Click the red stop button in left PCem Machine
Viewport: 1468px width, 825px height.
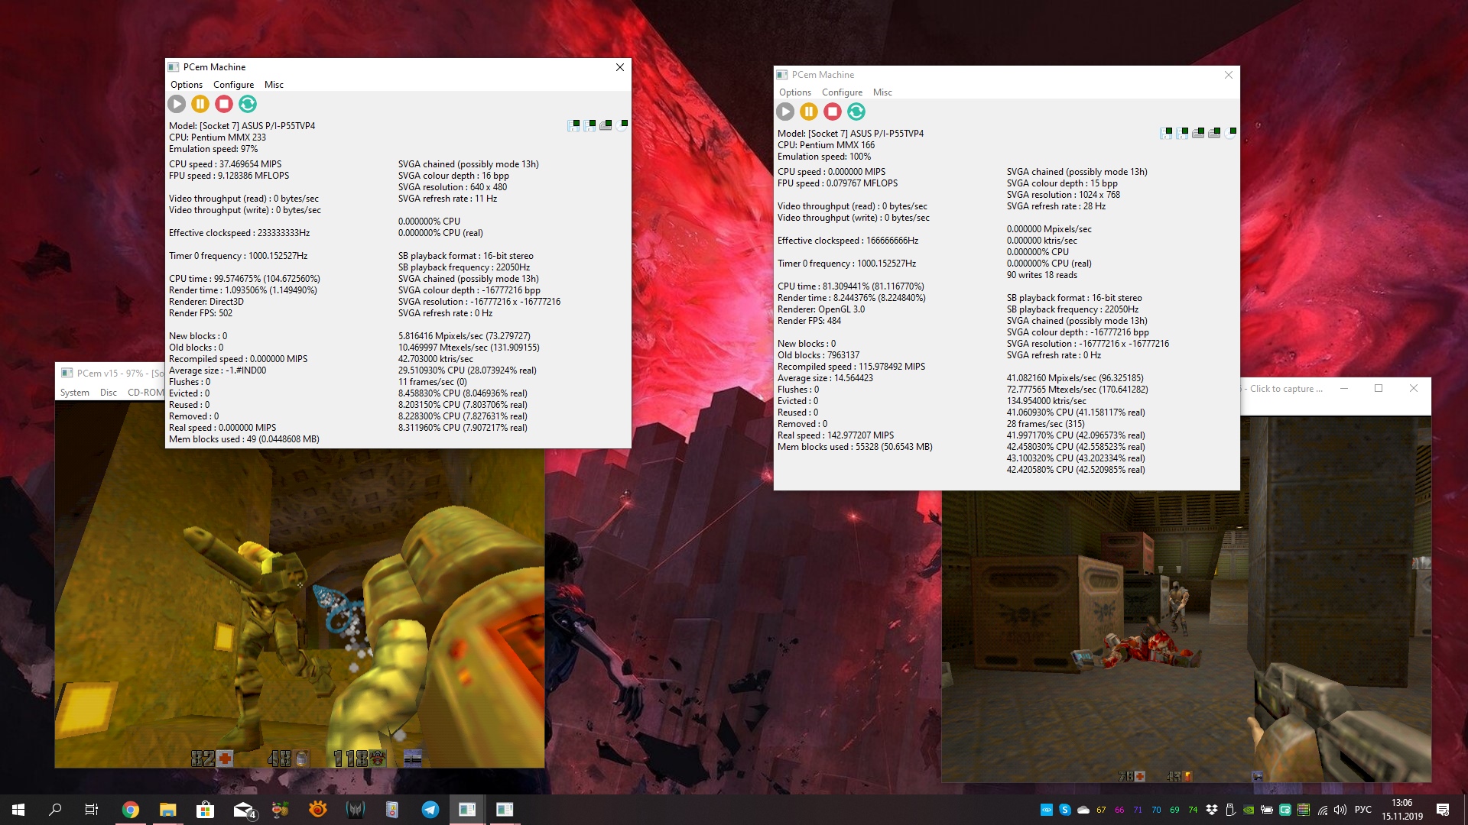(x=224, y=104)
